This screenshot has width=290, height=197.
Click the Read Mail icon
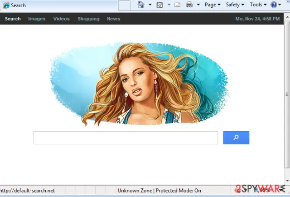177,5
